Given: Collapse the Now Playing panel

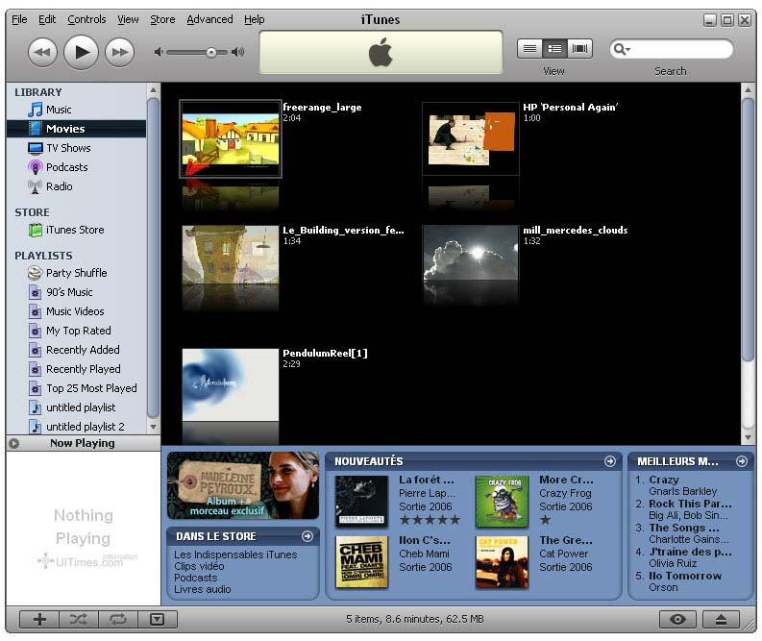Looking at the screenshot, I should point(13,443).
